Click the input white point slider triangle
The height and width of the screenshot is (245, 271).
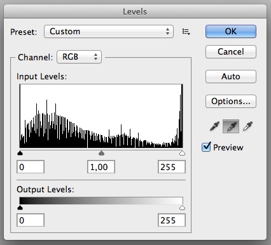point(182,153)
